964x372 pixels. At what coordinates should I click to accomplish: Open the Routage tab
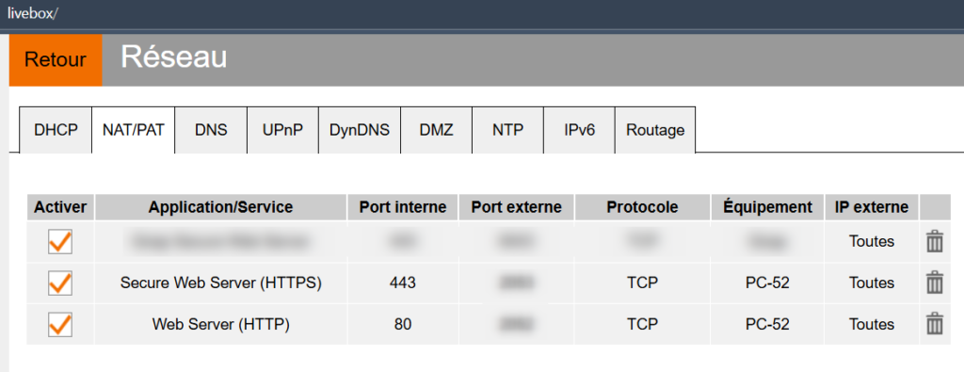point(655,130)
